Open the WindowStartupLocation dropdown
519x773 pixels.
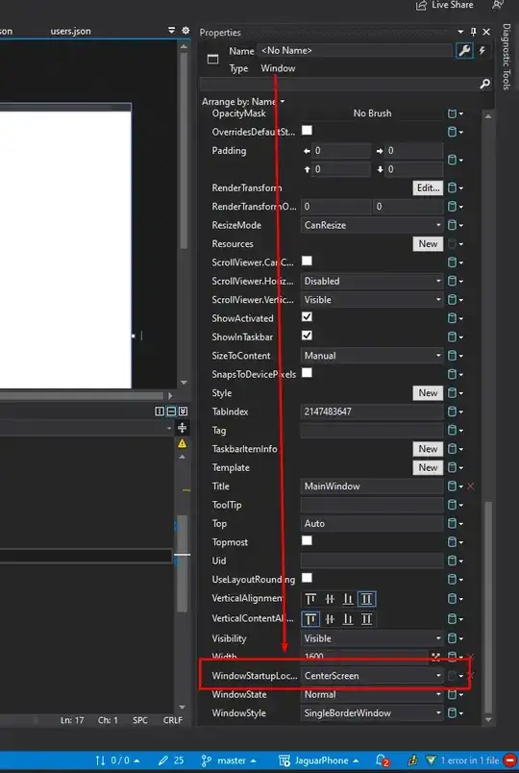[372, 675]
